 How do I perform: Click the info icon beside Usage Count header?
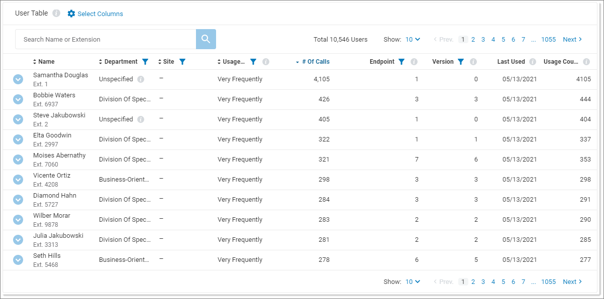[586, 61]
